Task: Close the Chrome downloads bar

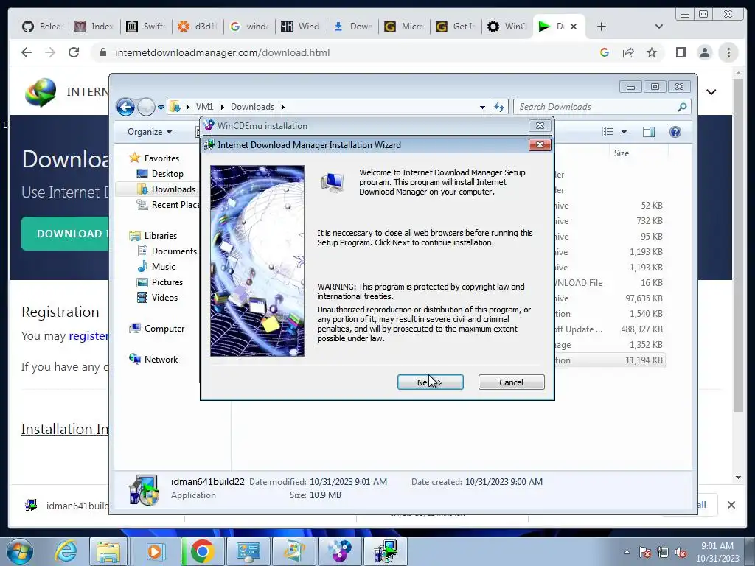Action: [x=731, y=505]
